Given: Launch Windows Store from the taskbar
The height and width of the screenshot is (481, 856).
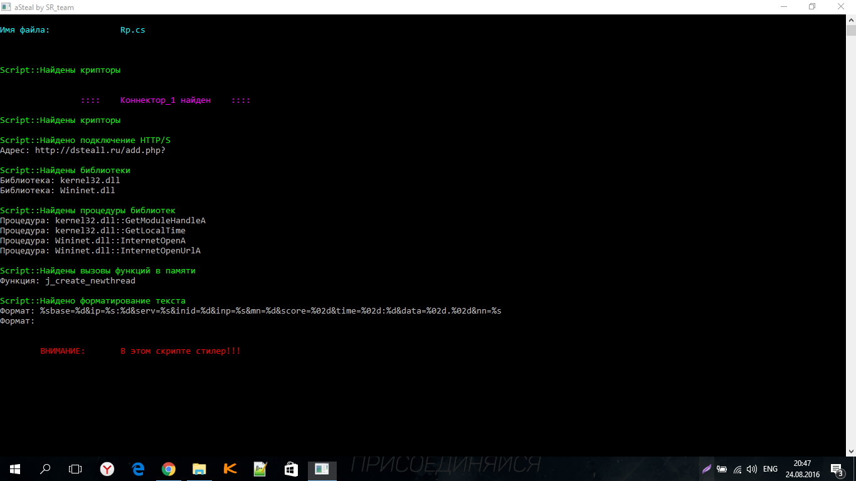Looking at the screenshot, I should click(290, 468).
